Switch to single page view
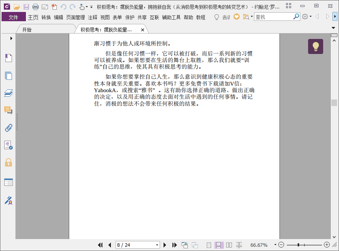Viewport: 339px width, 251px height. 209,245
